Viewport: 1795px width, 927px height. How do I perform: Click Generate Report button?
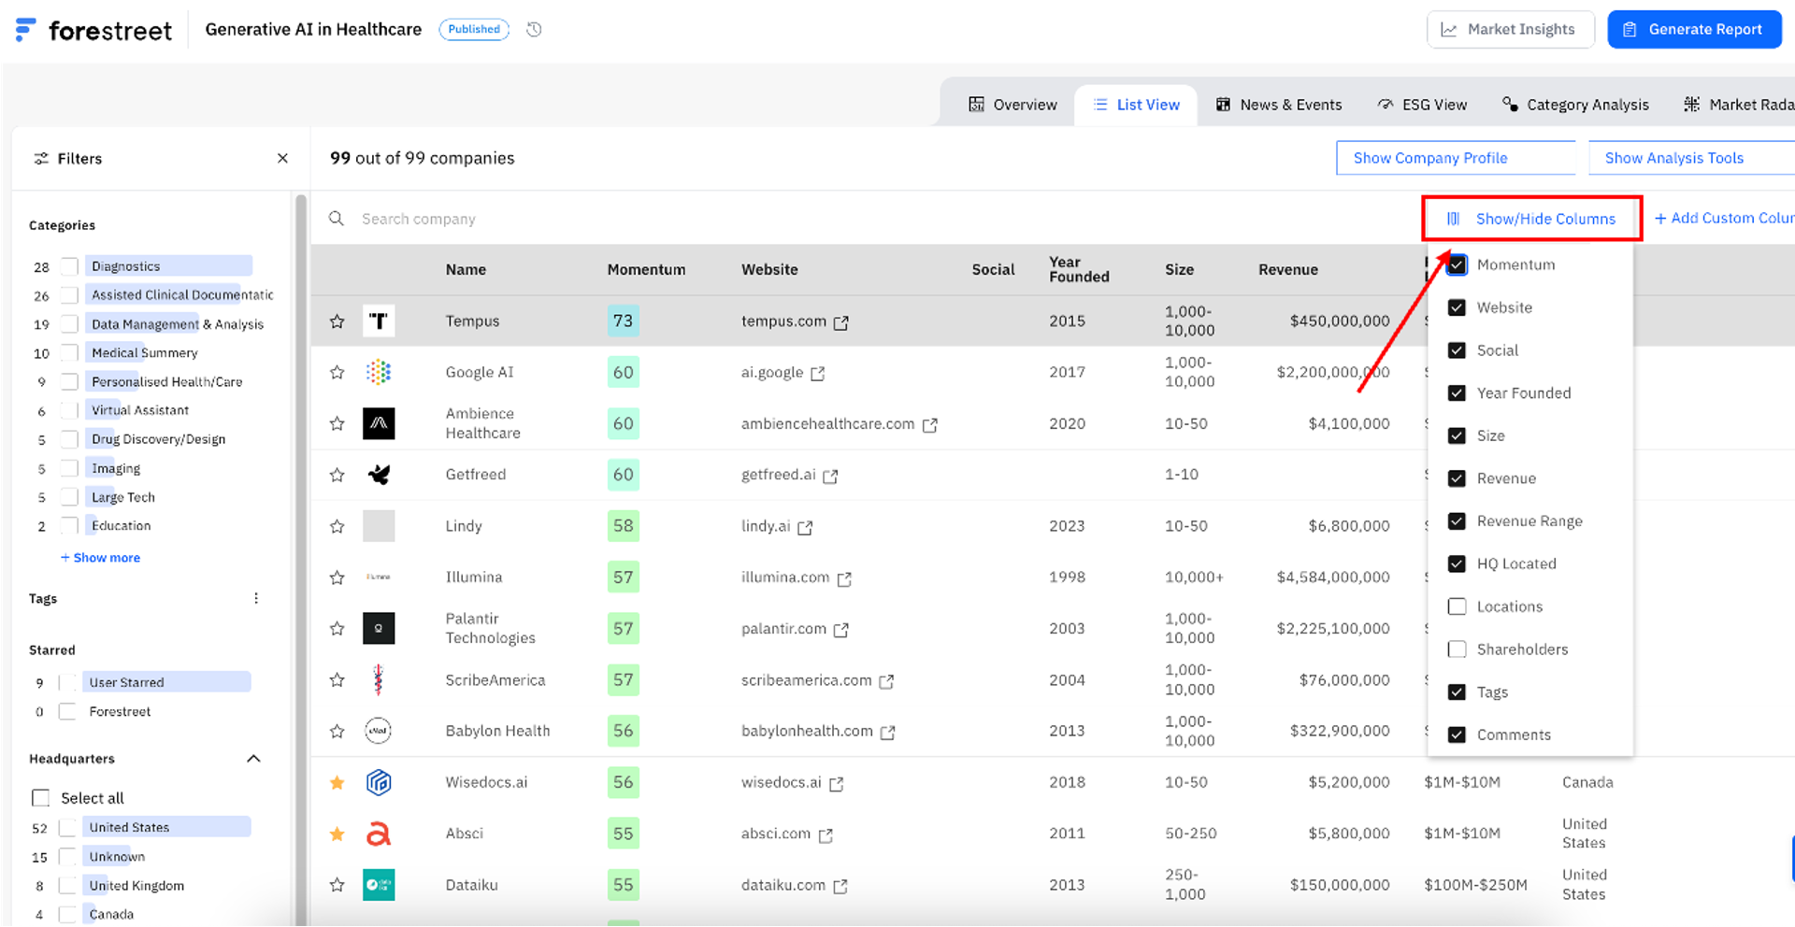tap(1694, 30)
